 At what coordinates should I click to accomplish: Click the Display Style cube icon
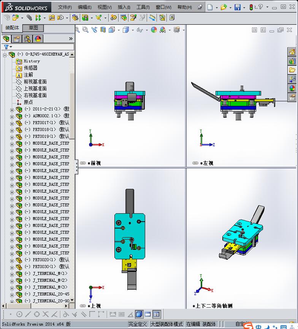click(x=126, y=30)
